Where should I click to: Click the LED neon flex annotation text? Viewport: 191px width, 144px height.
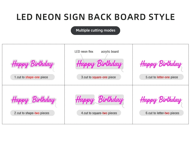coord(84,51)
